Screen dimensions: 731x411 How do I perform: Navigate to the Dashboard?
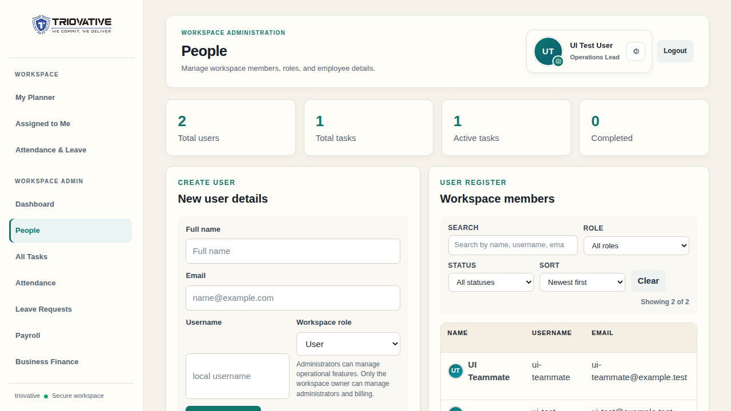tap(71, 204)
